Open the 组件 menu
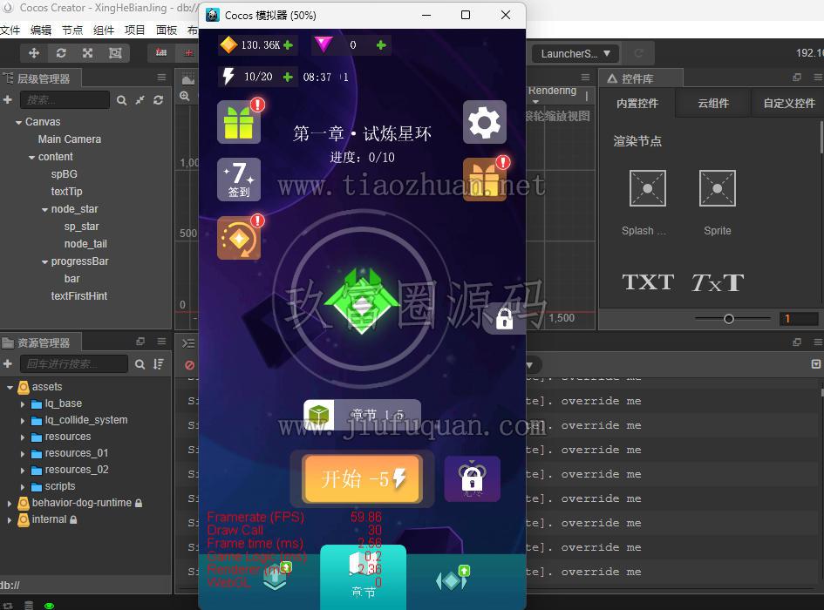Screen dimensions: 824x610 pyautogui.click(x=104, y=30)
